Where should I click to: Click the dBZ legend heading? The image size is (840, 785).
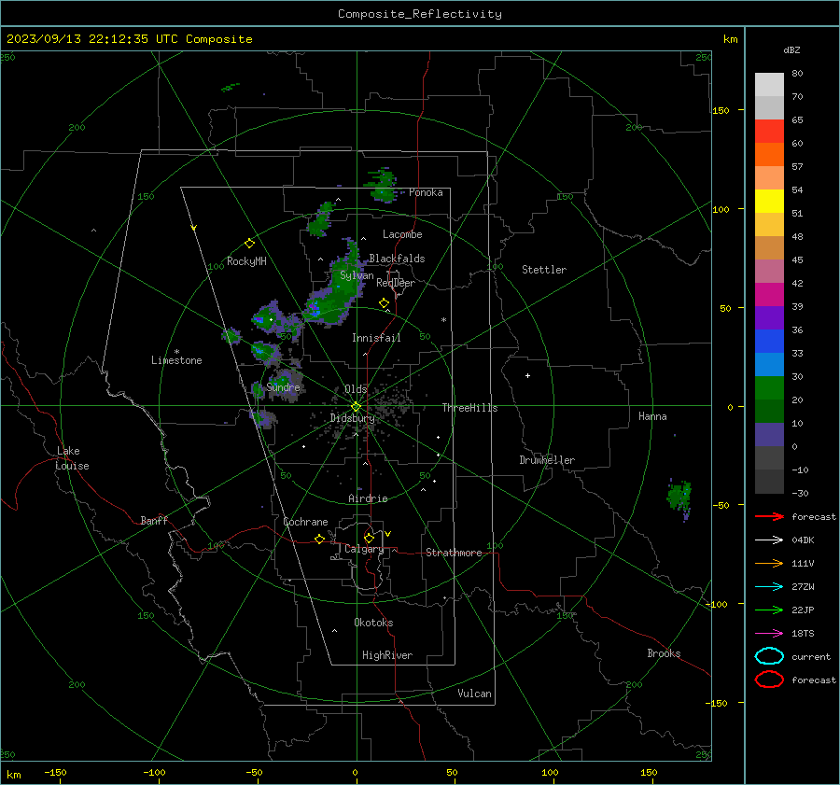point(791,49)
